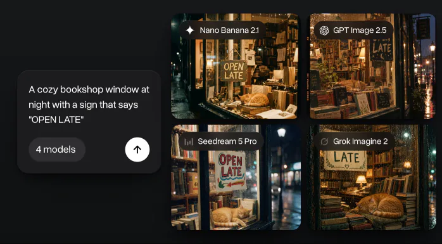Screen dimensions: 442x244
Task: Select the Seedream 5 Pro label
Action: tap(221, 141)
